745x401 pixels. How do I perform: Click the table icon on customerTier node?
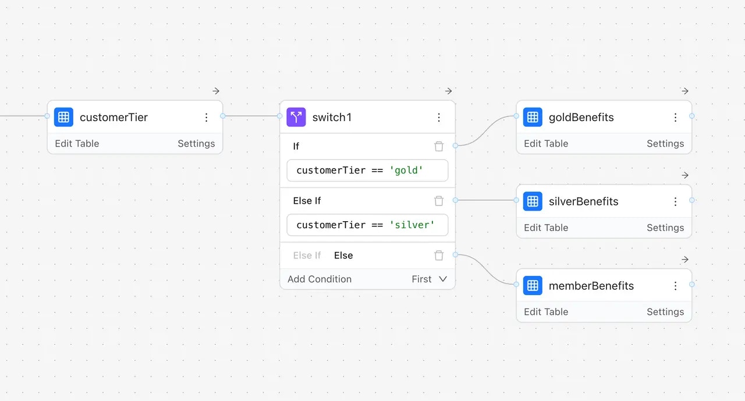63,117
